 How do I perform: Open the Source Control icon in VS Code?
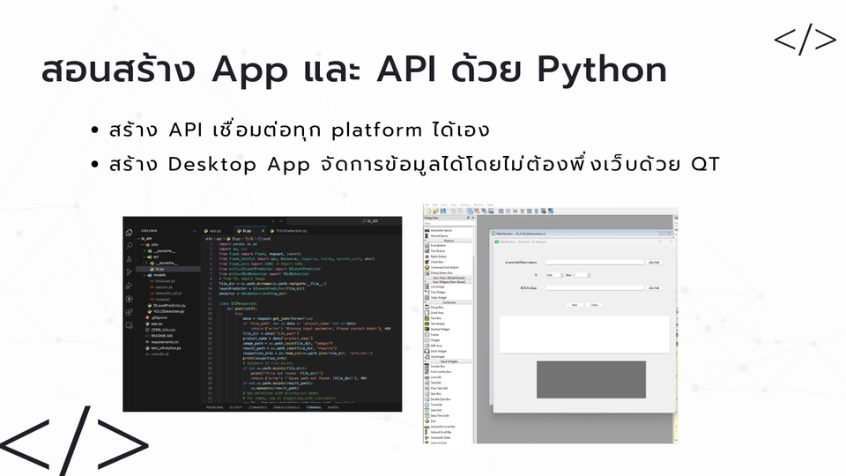pyautogui.click(x=129, y=272)
